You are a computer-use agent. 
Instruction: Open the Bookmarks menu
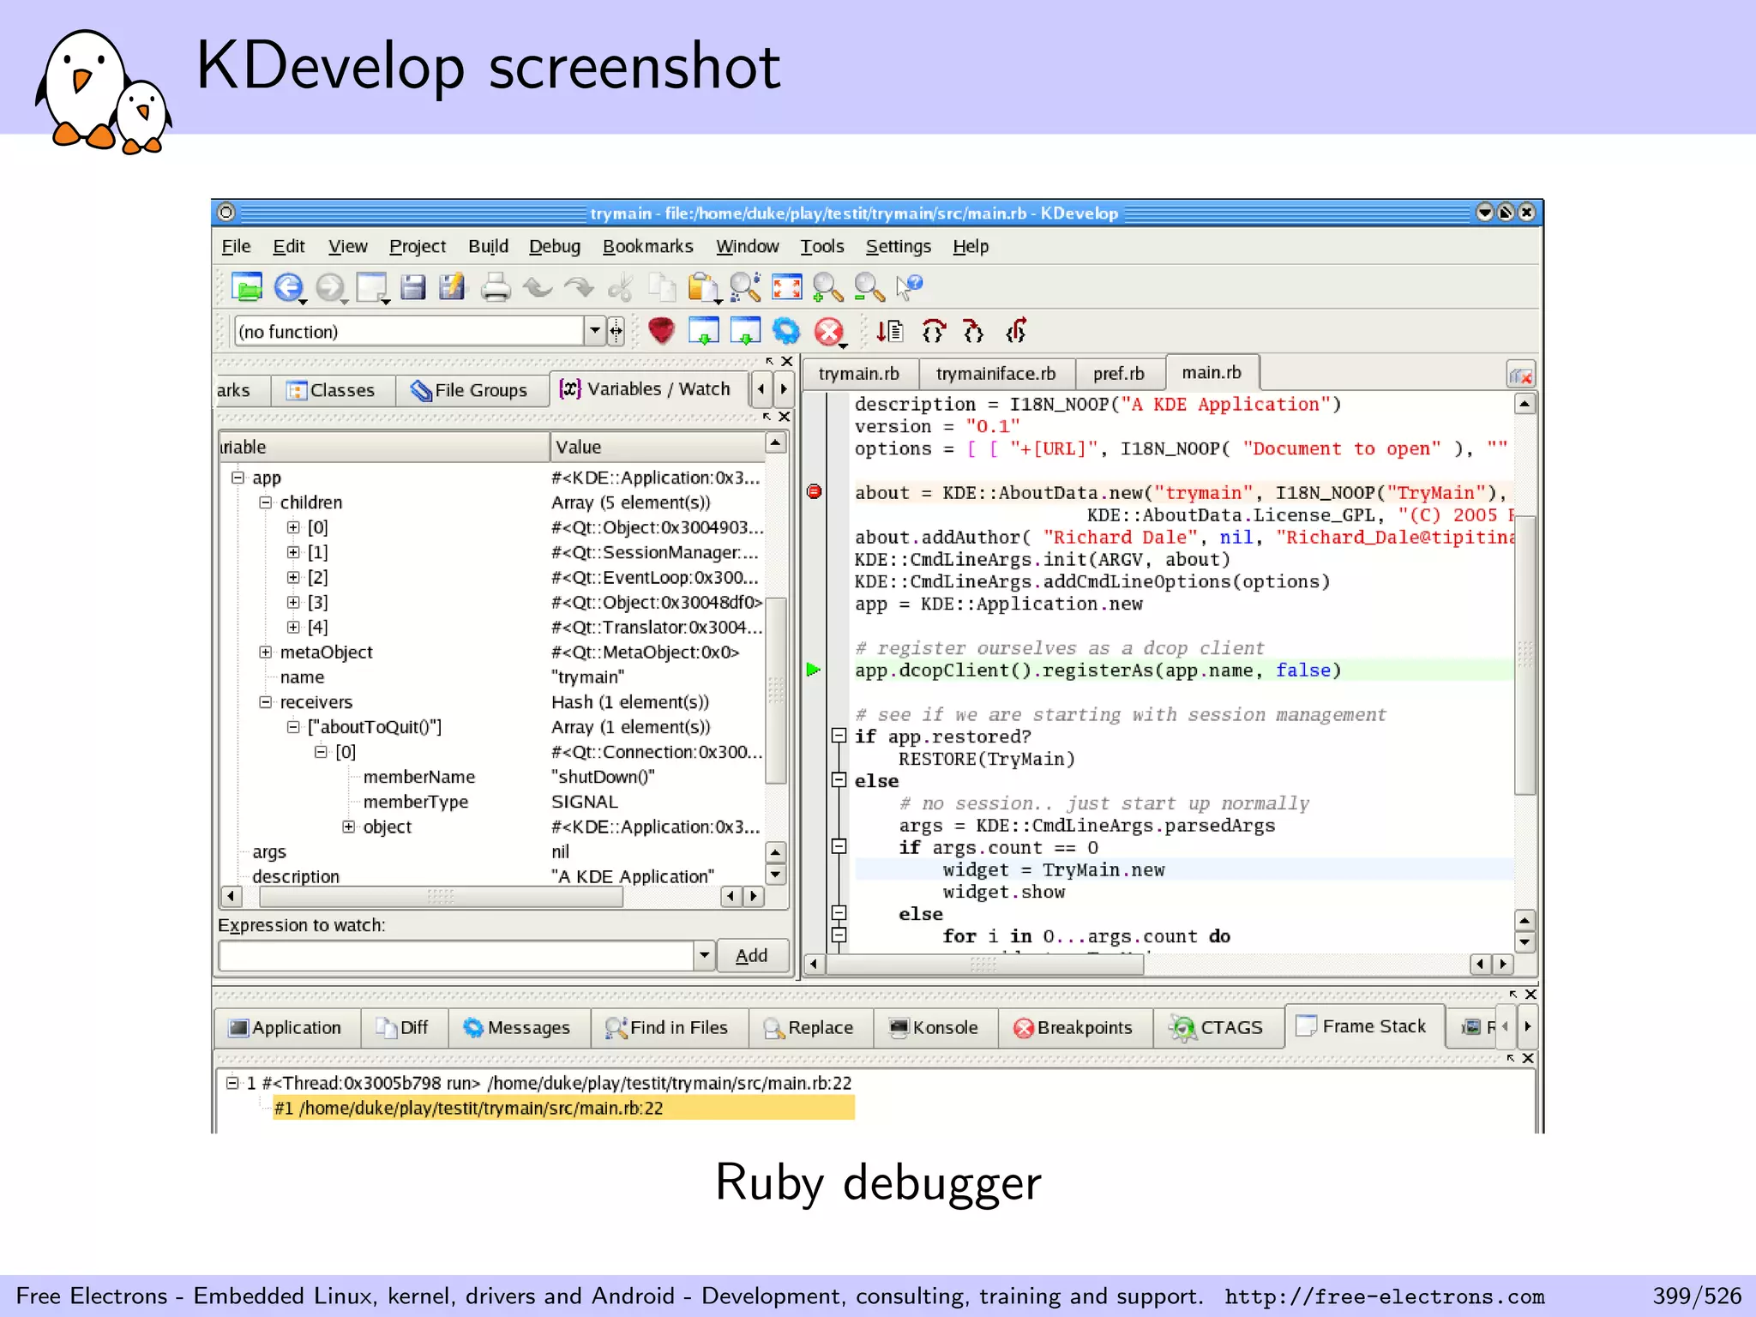pyautogui.click(x=648, y=247)
